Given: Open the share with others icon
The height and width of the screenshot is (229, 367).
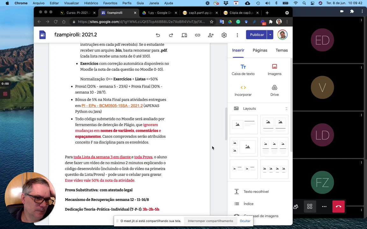Looking at the screenshot, I should [x=211, y=35].
